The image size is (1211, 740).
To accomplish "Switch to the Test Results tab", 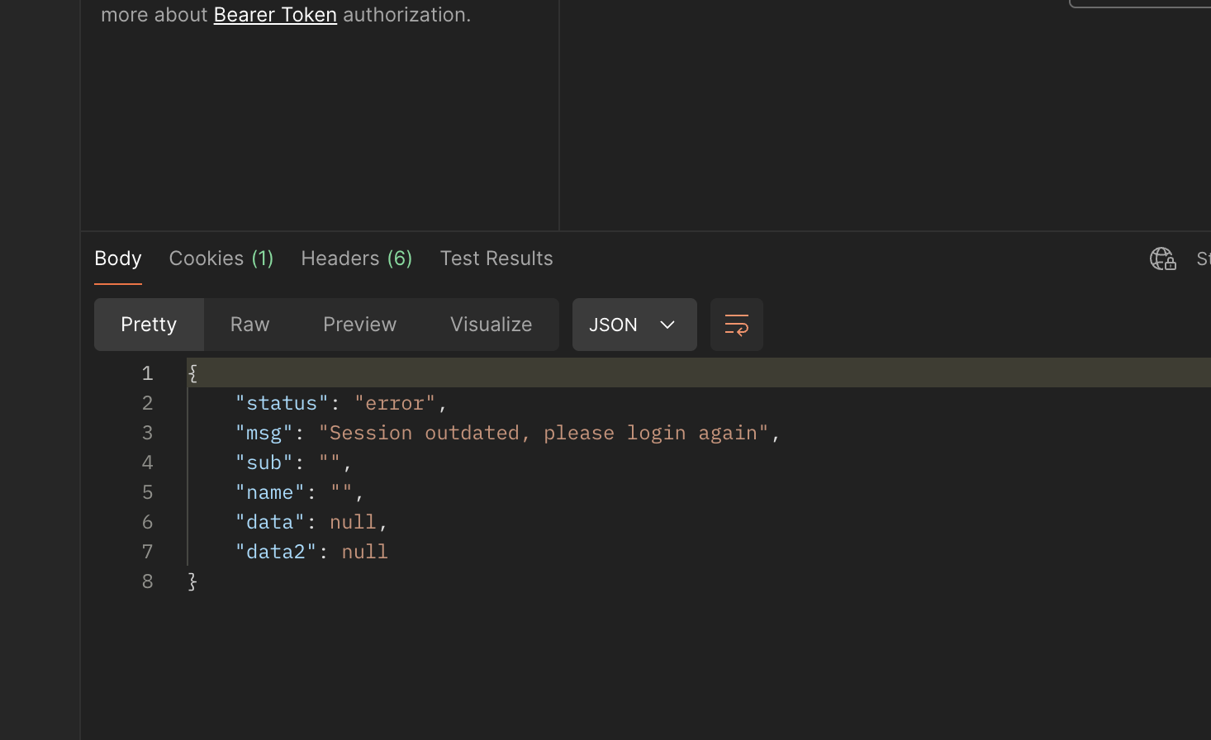I will click(x=496, y=259).
